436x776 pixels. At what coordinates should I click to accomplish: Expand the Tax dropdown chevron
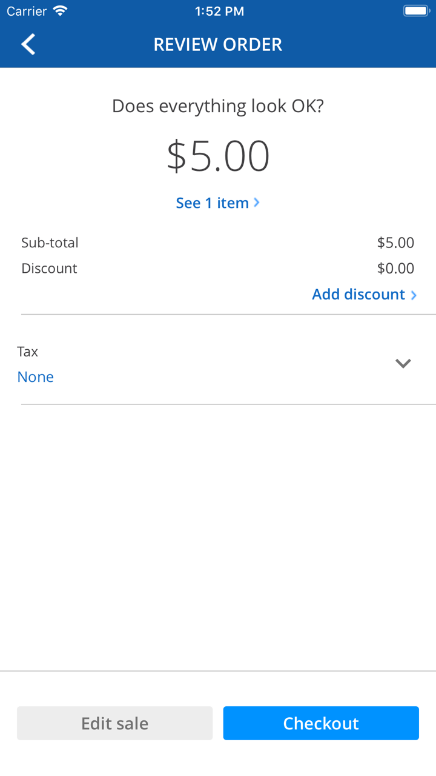pyautogui.click(x=403, y=363)
